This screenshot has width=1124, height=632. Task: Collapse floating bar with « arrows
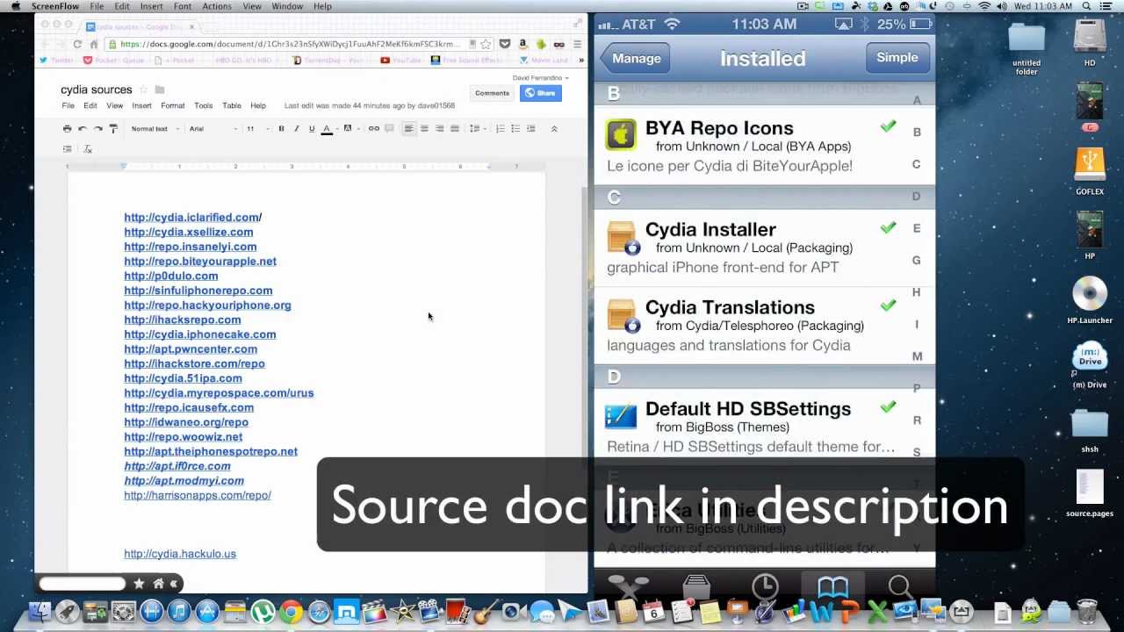tap(174, 584)
